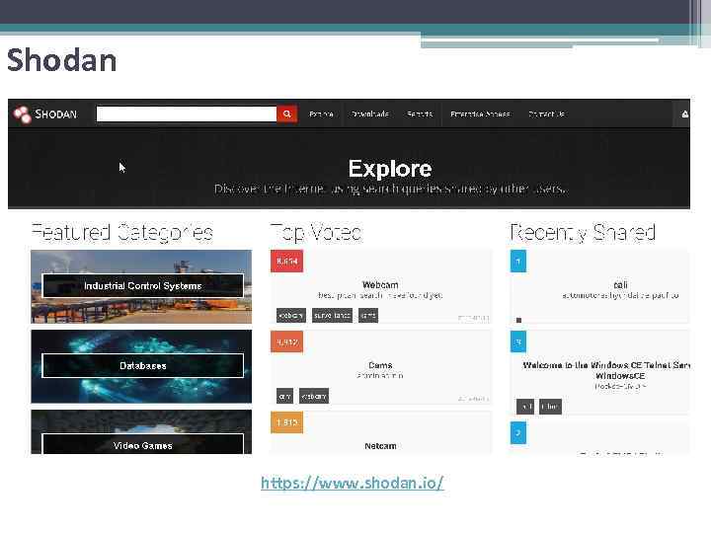Open the Netcam top voted search
Image resolution: width=711 pixels, height=533 pixels.
pyautogui.click(x=380, y=446)
